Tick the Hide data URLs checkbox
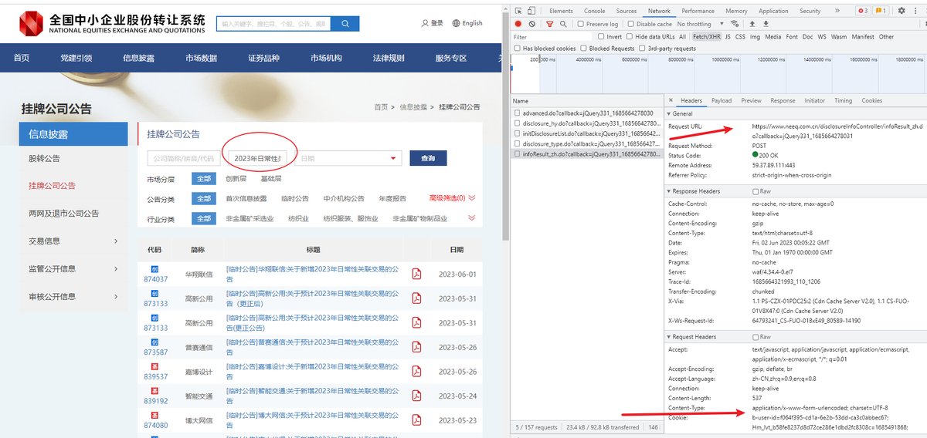The width and height of the screenshot is (927, 438). [x=629, y=36]
